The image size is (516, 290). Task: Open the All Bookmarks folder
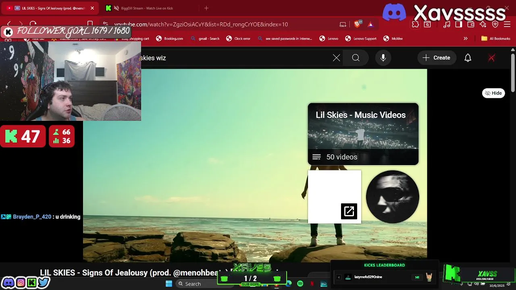coord(496,39)
